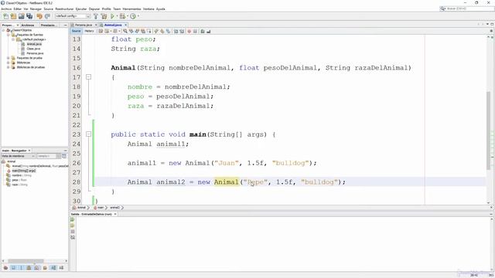Toggle Sort by Name button in Navigator footer
Viewport: 495px width, 278px height.
(53, 268)
